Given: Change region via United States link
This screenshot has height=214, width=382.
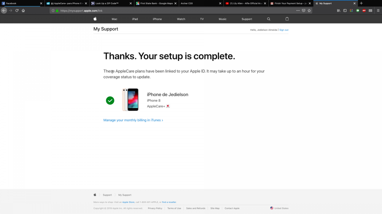Looking at the screenshot, I should tap(281, 208).
